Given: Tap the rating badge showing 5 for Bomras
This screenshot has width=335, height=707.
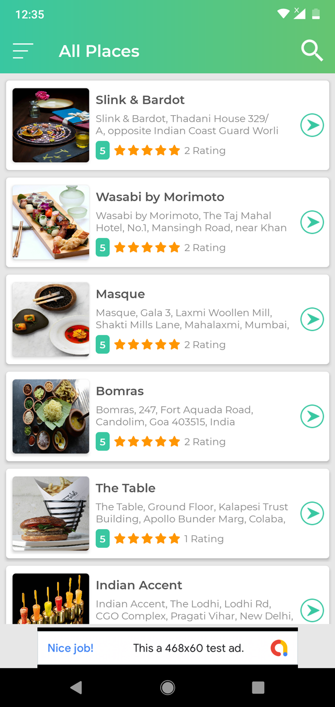Looking at the screenshot, I should 103,441.
